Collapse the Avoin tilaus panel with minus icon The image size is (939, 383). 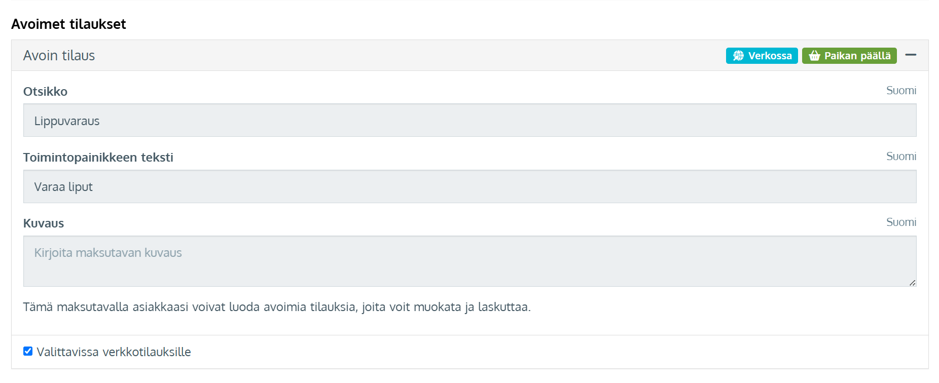click(x=911, y=55)
